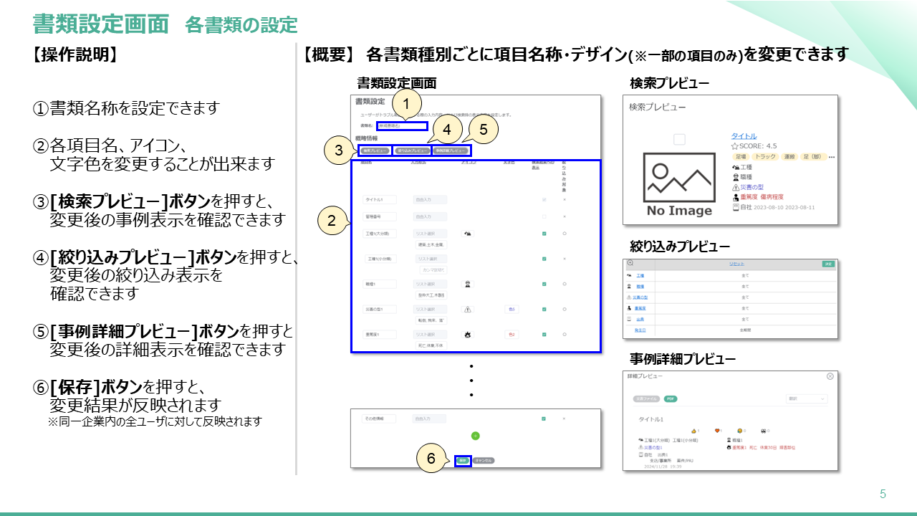Click the magnifier icon in 絞り込みプレビュー
The width and height of the screenshot is (917, 516).
(x=630, y=263)
